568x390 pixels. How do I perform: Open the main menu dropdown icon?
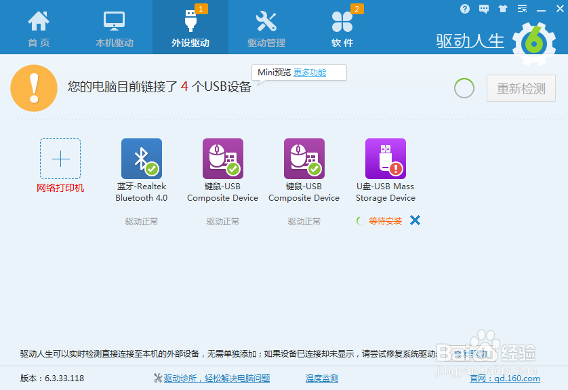pos(522,9)
